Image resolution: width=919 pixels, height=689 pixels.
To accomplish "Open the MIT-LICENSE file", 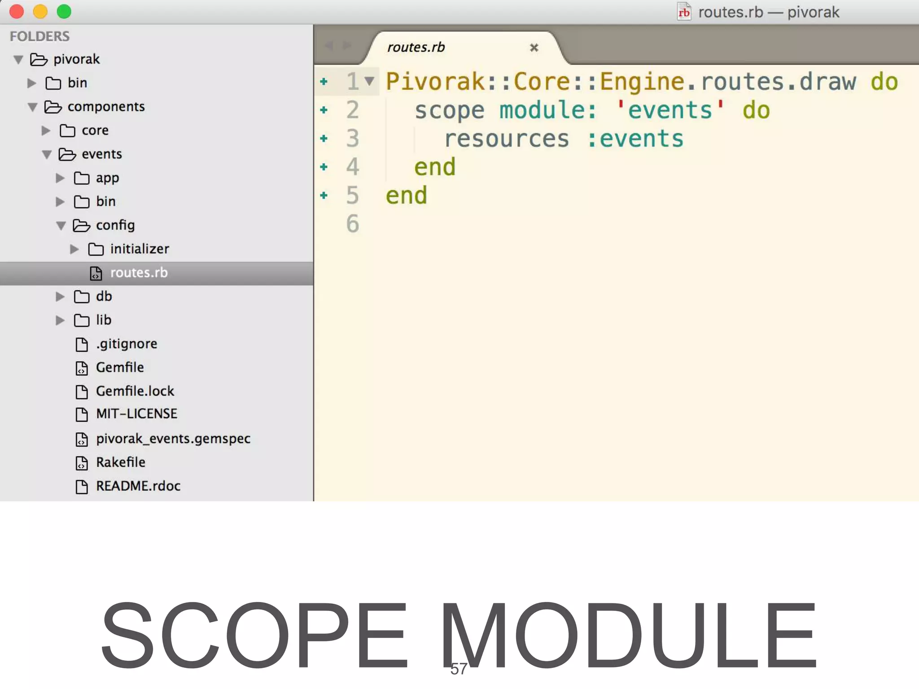I will point(137,414).
